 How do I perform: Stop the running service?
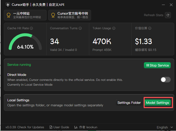157,65
